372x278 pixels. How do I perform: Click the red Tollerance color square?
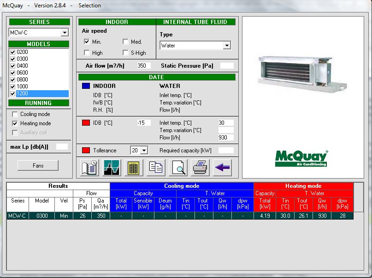(x=86, y=151)
